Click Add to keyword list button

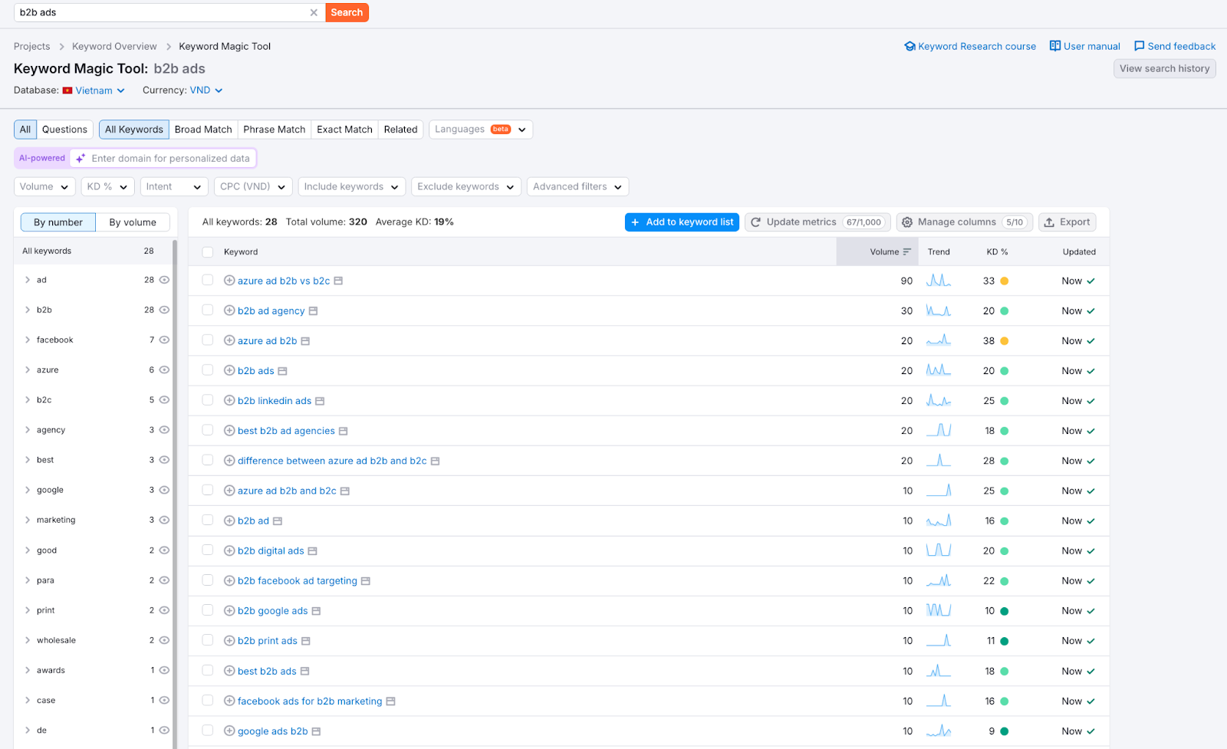[x=682, y=222]
